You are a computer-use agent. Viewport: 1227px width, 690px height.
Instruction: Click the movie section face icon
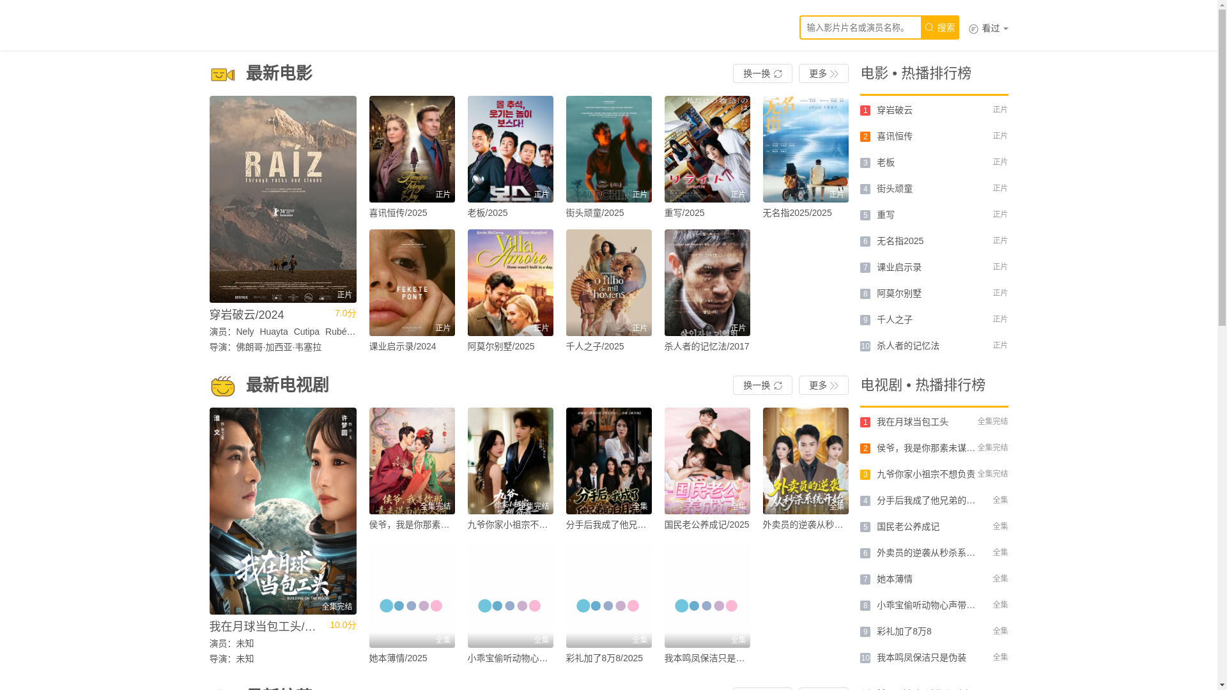coord(222,75)
